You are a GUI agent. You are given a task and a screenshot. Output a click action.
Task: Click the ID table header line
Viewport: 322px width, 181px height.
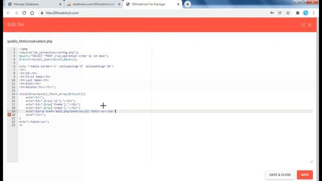click(x=28, y=73)
